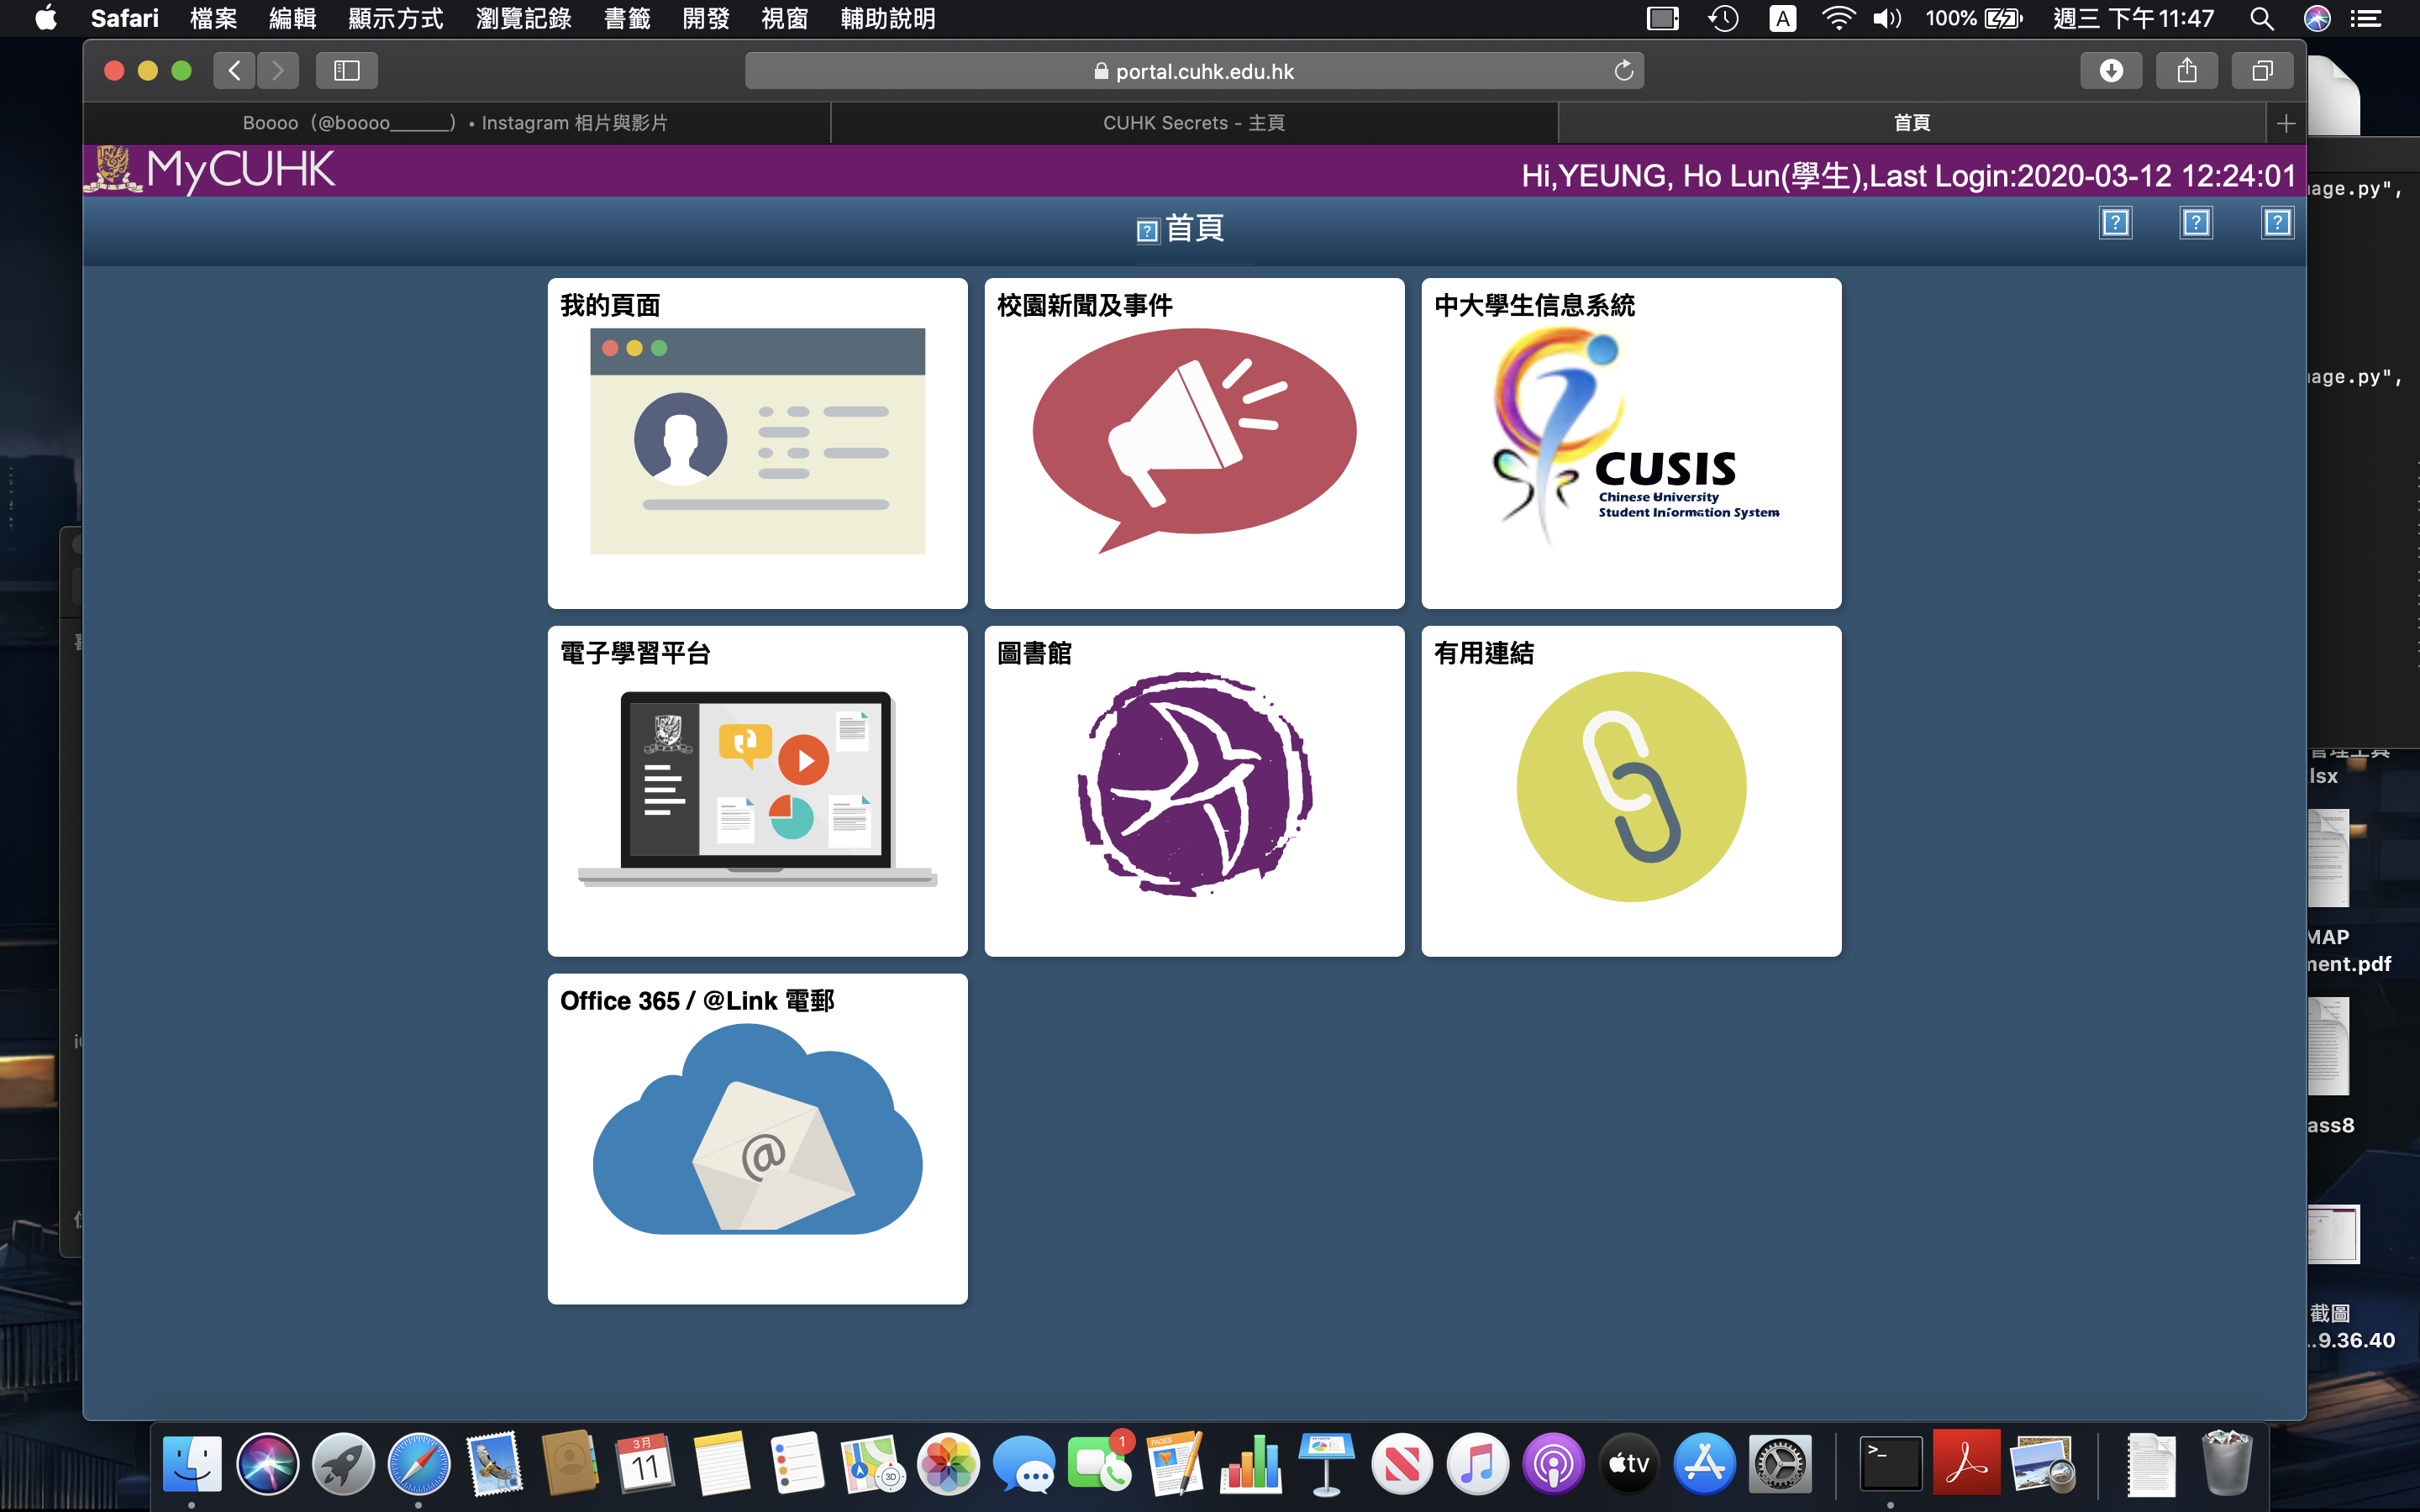The width and height of the screenshot is (2420, 1512).
Task: Switch to the CUHK Secrets tab
Action: tap(1193, 123)
